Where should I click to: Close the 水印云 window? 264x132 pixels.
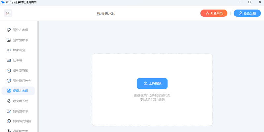pyautogui.click(x=260, y=2)
